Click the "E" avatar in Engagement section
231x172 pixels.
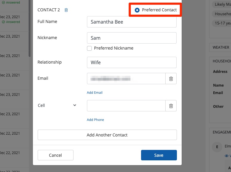point(217,147)
